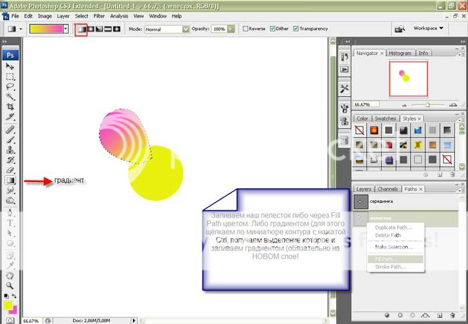The width and height of the screenshot is (468, 324).
Task: Select the Hand tool
Action: click(x=11, y=274)
